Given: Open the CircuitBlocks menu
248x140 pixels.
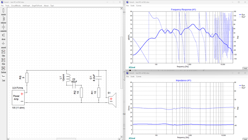Looking at the screenshot, I should (x=16, y=6).
